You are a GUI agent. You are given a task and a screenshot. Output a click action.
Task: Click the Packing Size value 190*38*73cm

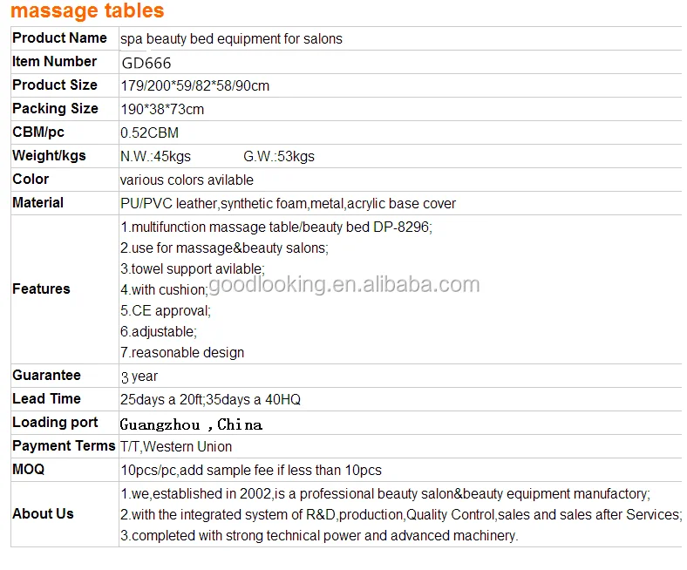[x=162, y=110]
